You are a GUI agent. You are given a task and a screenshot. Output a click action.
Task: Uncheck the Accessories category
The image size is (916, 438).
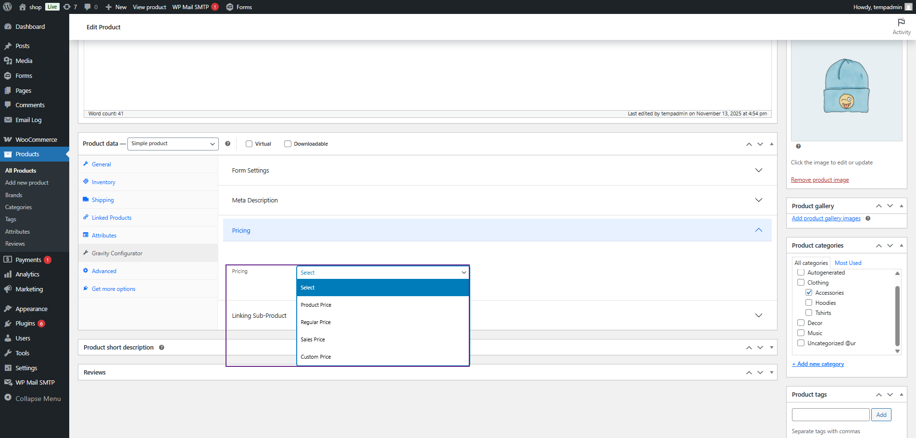click(809, 292)
